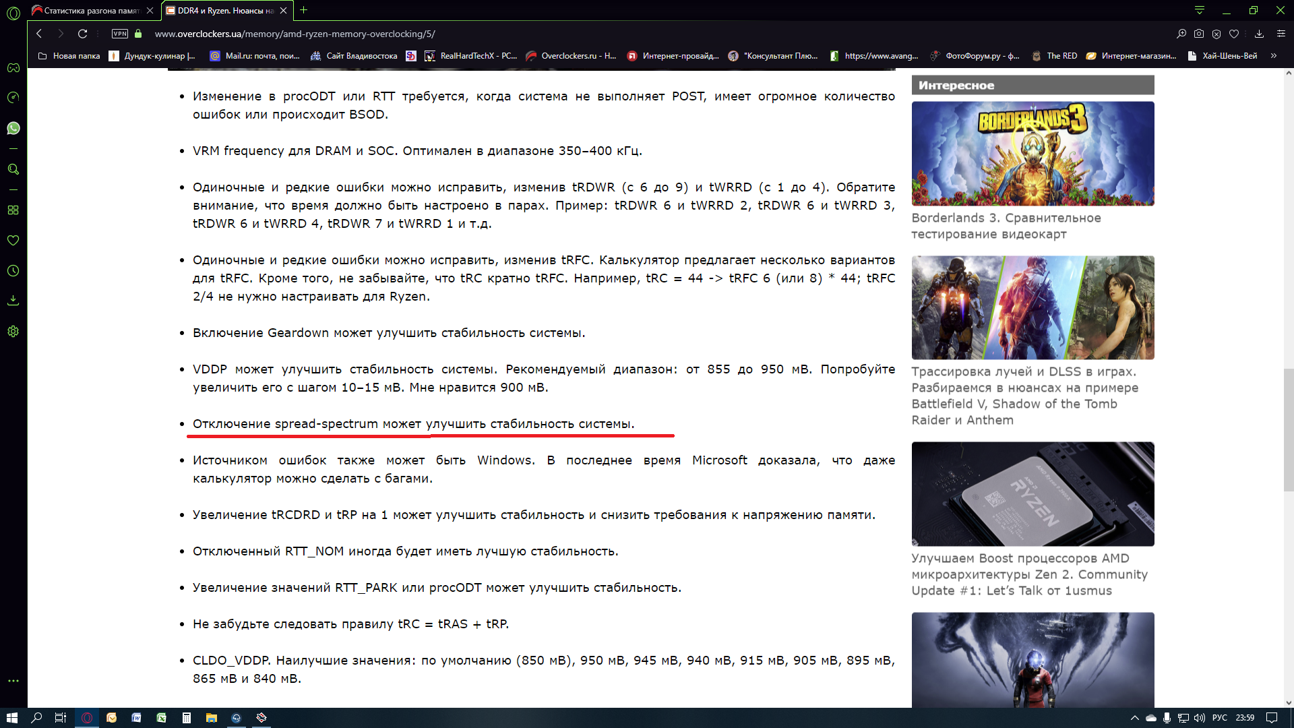Screen dimensions: 1294x728
Task: Open WhatsApp in the sidebar
Action: pyautogui.click(x=13, y=128)
